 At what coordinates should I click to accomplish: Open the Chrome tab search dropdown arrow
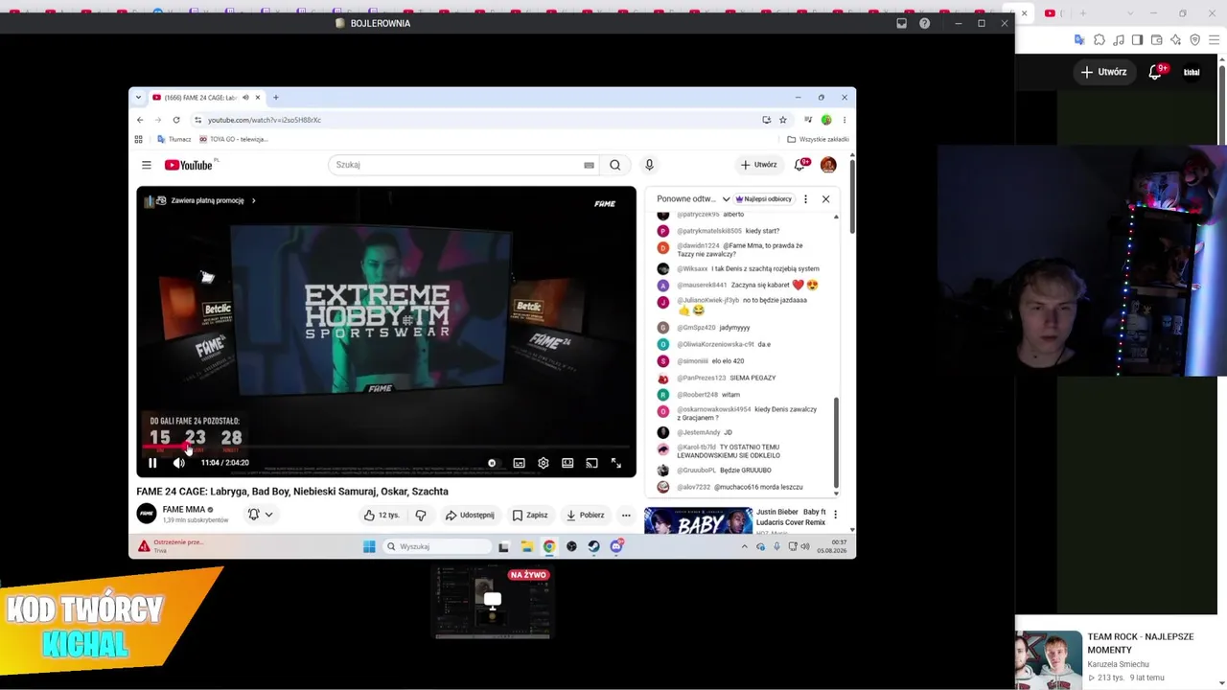(138, 98)
